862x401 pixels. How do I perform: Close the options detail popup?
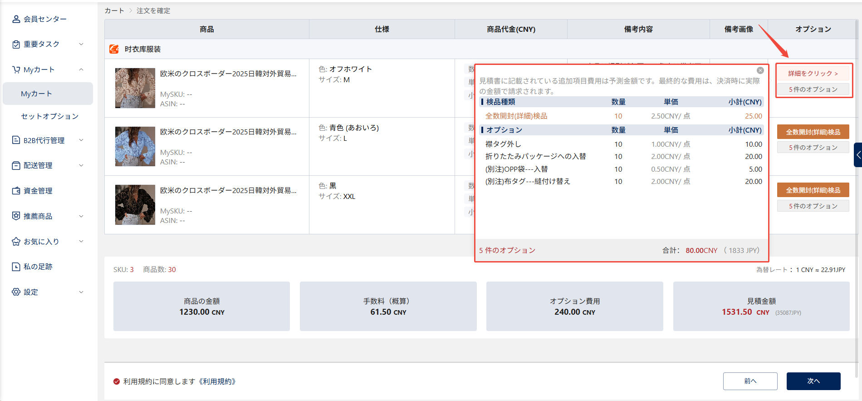(x=760, y=70)
